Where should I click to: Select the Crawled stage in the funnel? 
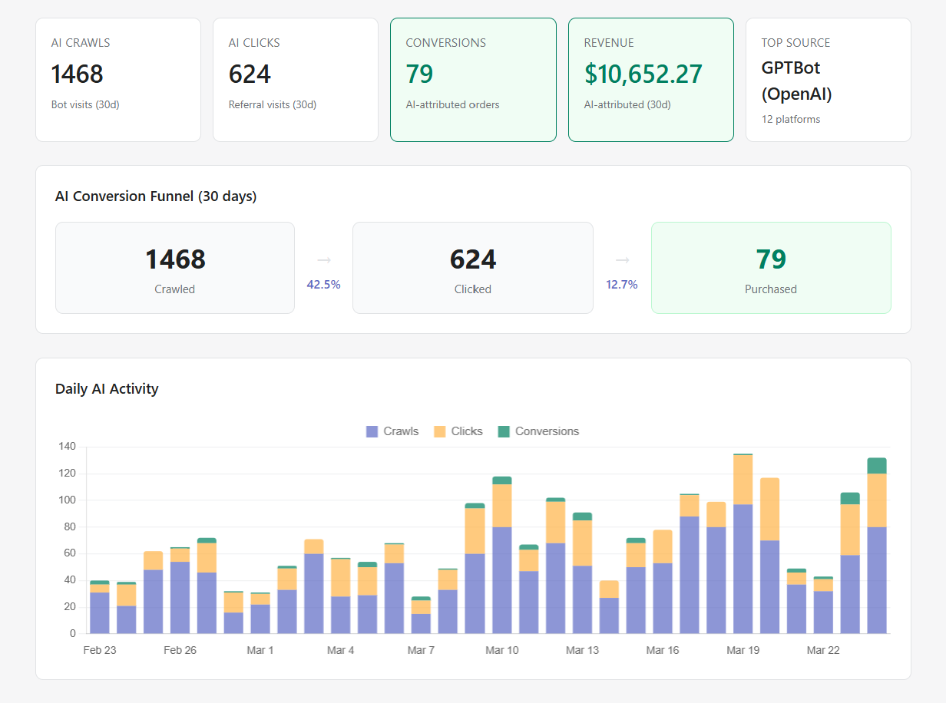(x=175, y=268)
